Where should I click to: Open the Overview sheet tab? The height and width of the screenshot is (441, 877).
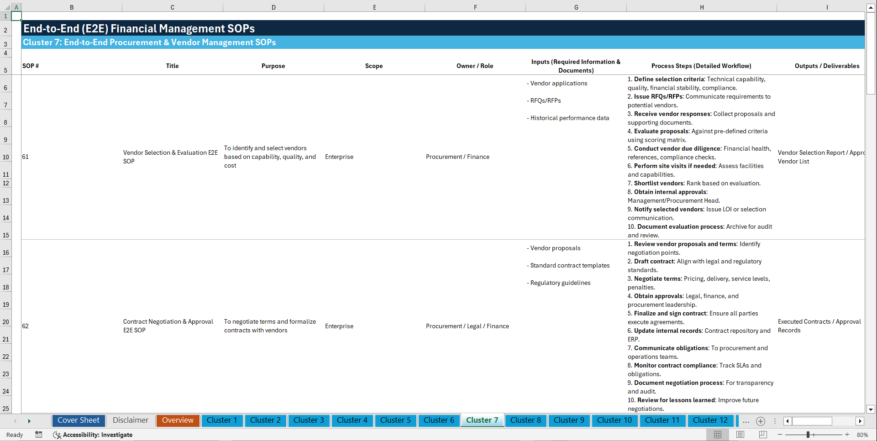coord(178,420)
